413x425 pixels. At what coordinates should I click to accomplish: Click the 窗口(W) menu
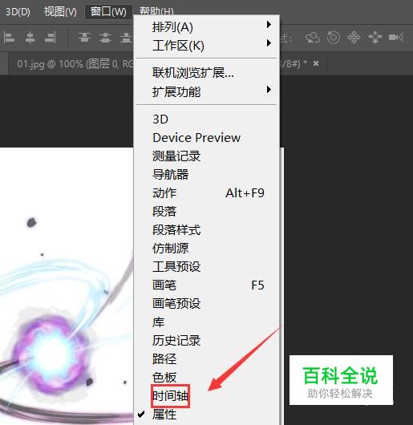108,12
